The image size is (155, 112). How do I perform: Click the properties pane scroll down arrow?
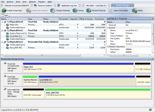pyautogui.click(x=153, y=52)
